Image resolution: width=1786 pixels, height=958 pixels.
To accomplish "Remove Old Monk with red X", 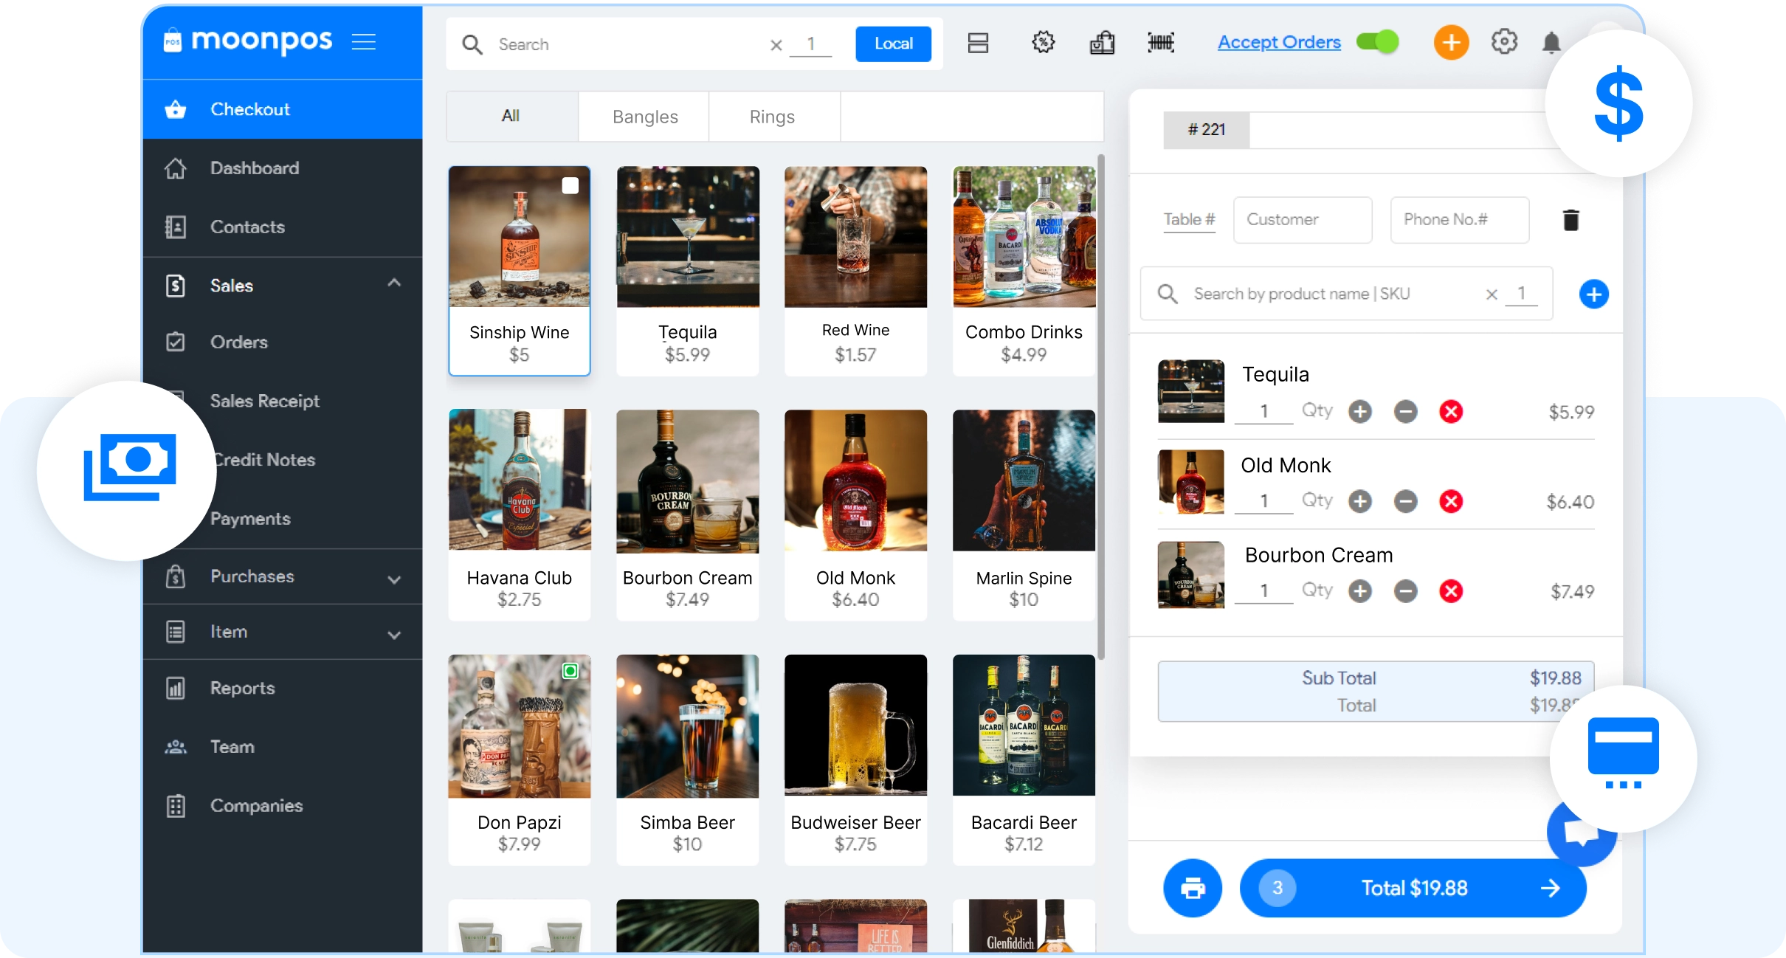I will pos(1451,502).
